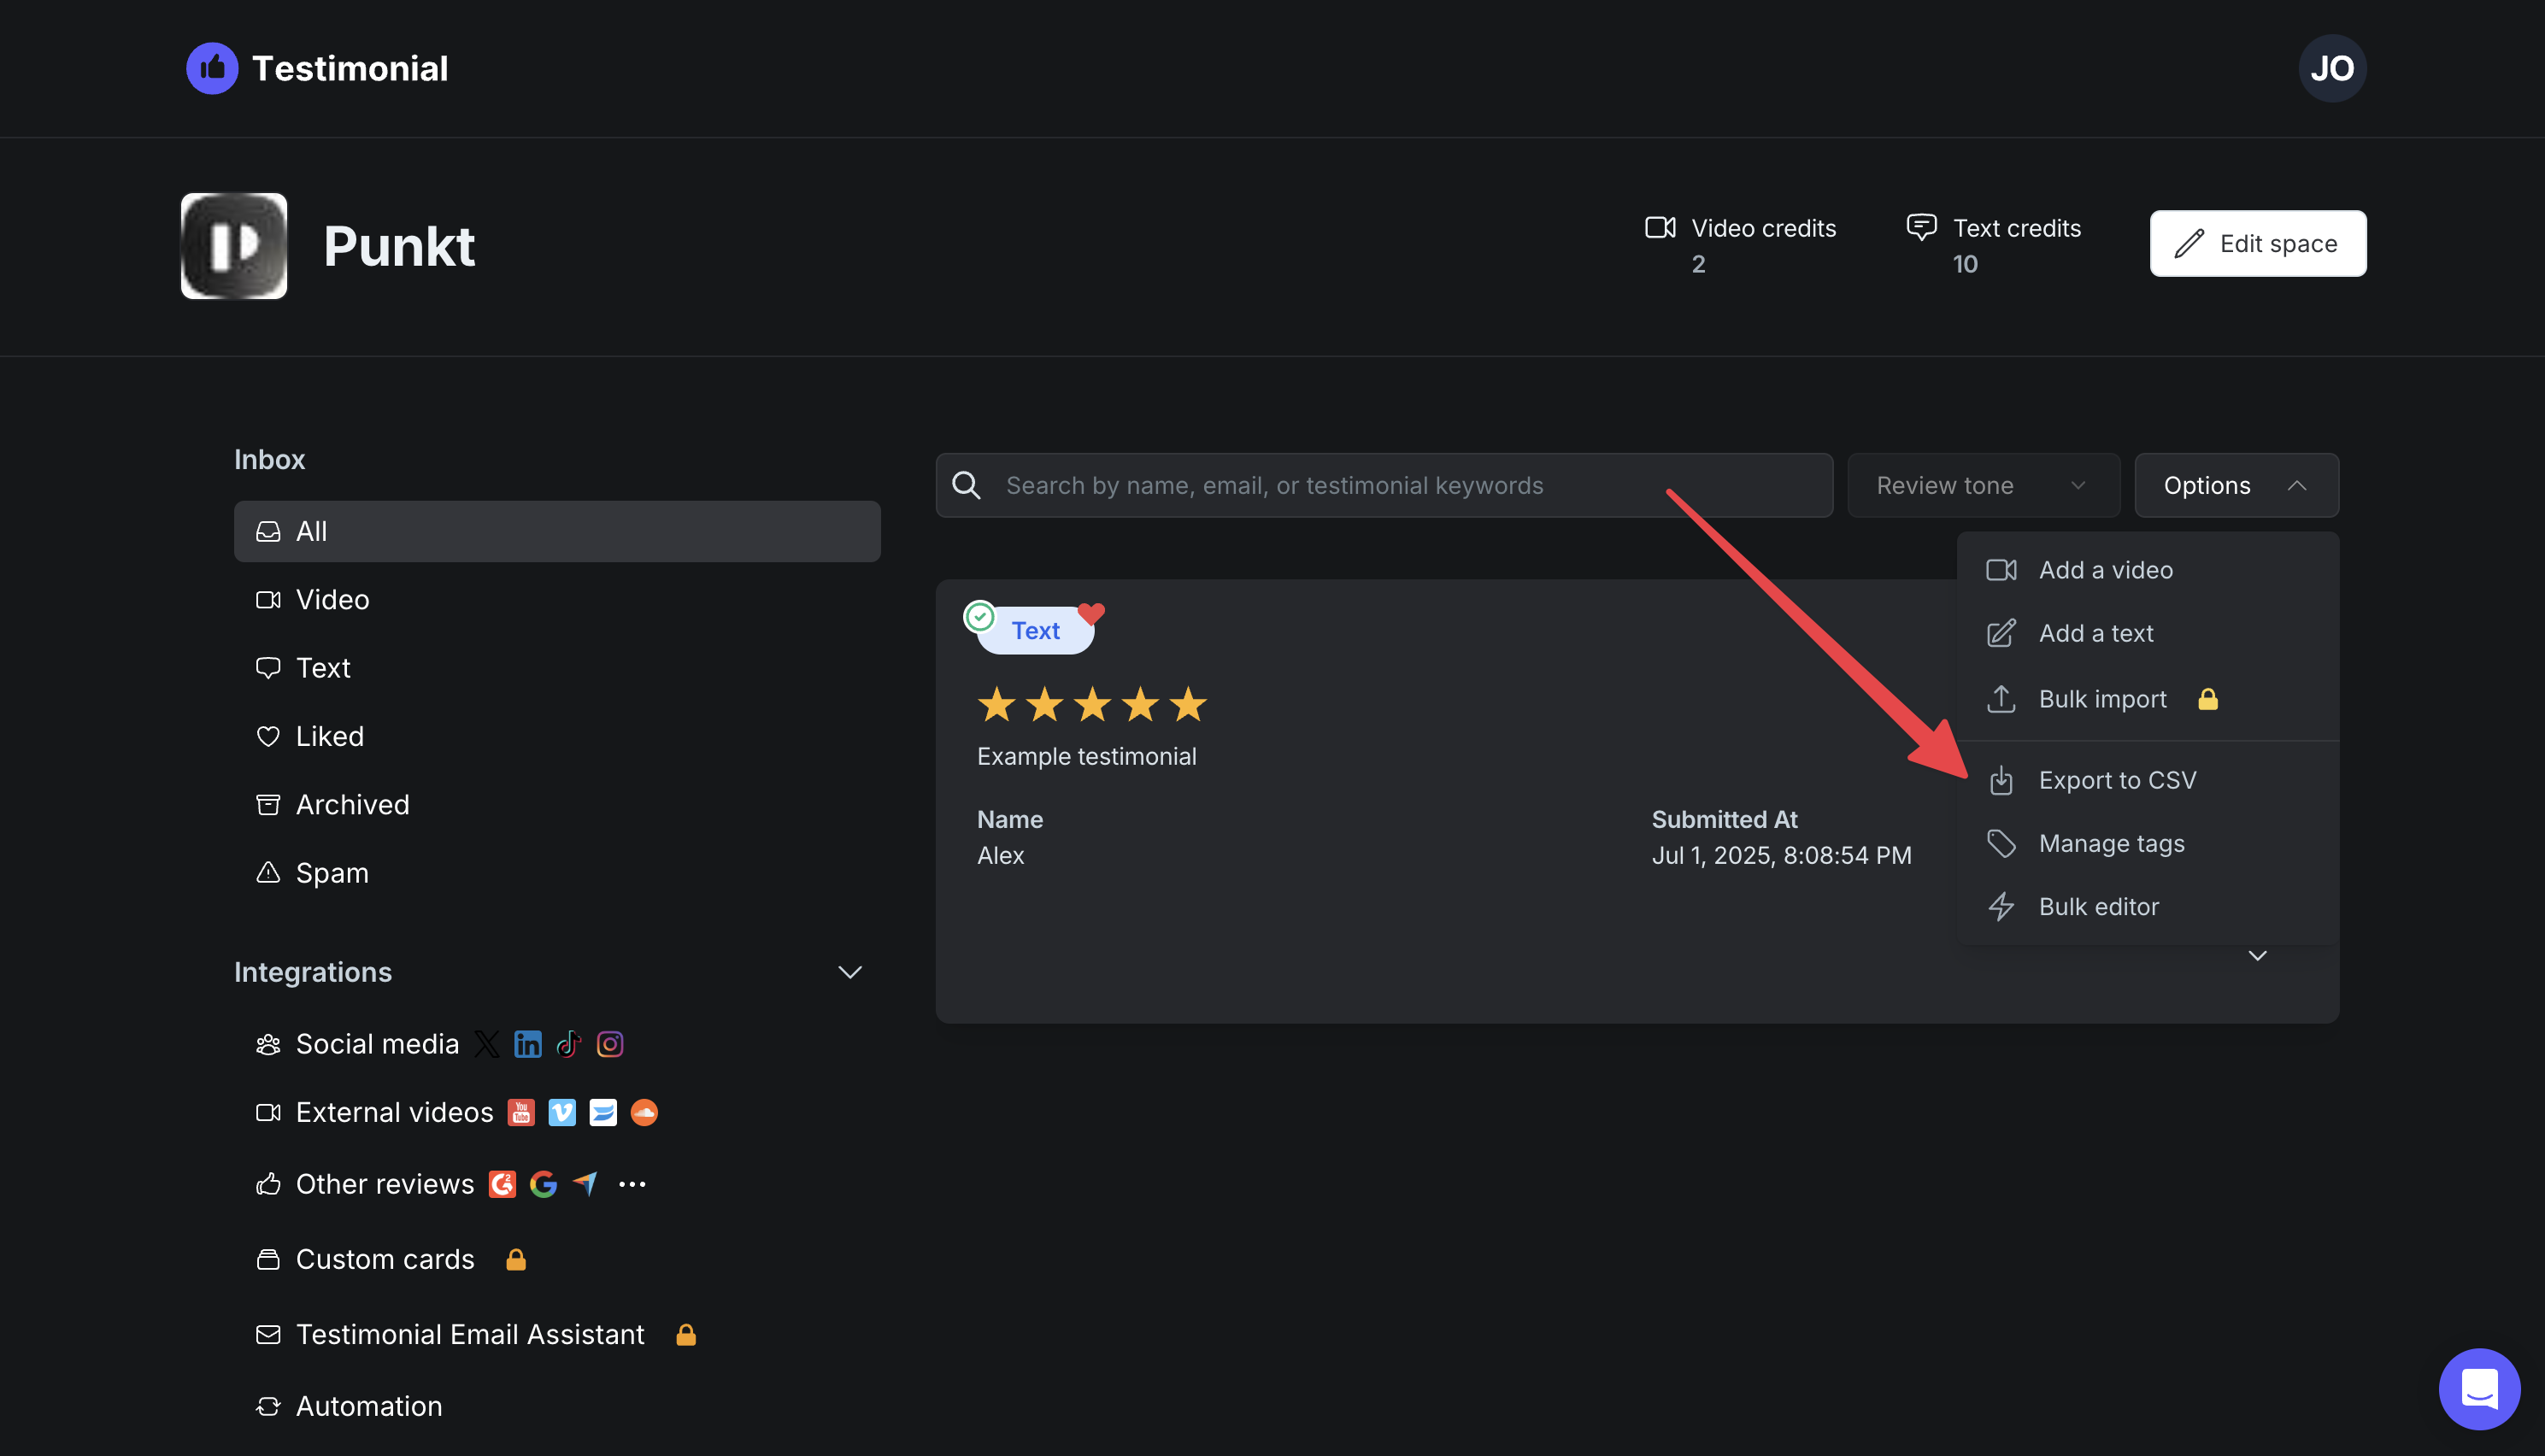
Task: Choose Manage tags from Options
Action: 2147,844
